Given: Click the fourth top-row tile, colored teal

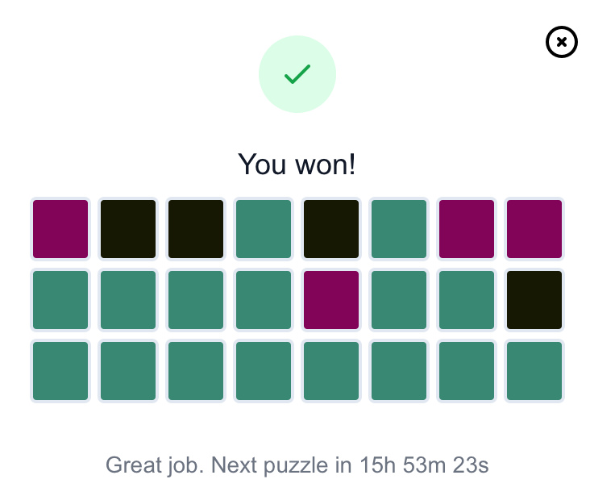Looking at the screenshot, I should click(x=264, y=229).
